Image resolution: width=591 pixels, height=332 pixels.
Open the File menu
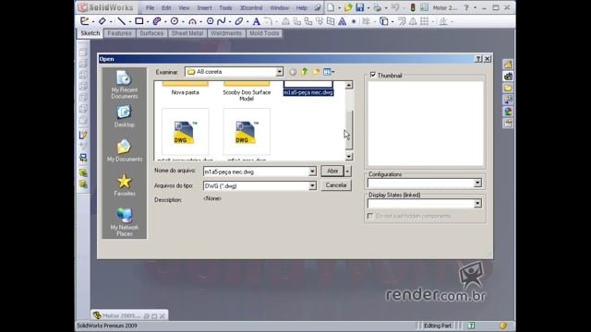[150, 8]
